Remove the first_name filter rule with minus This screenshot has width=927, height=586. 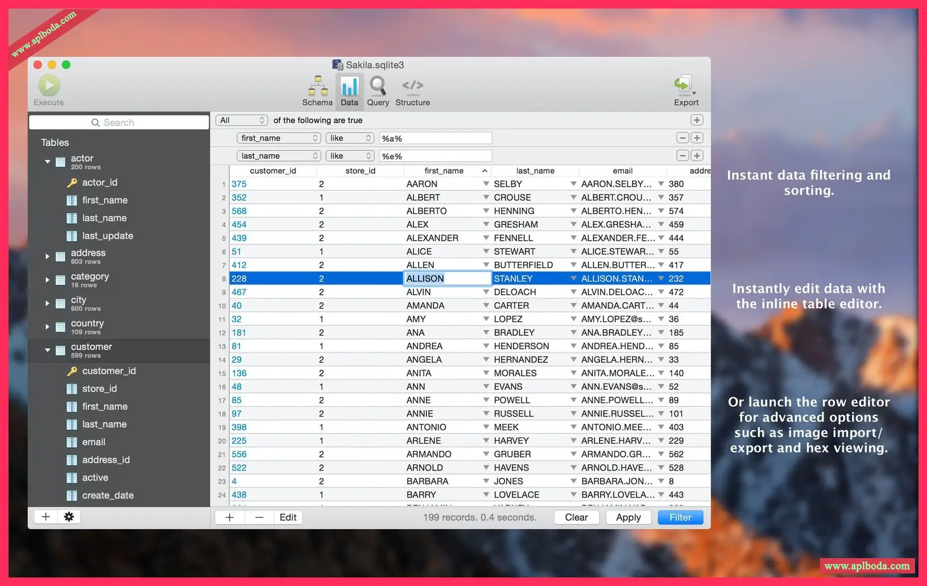point(682,138)
